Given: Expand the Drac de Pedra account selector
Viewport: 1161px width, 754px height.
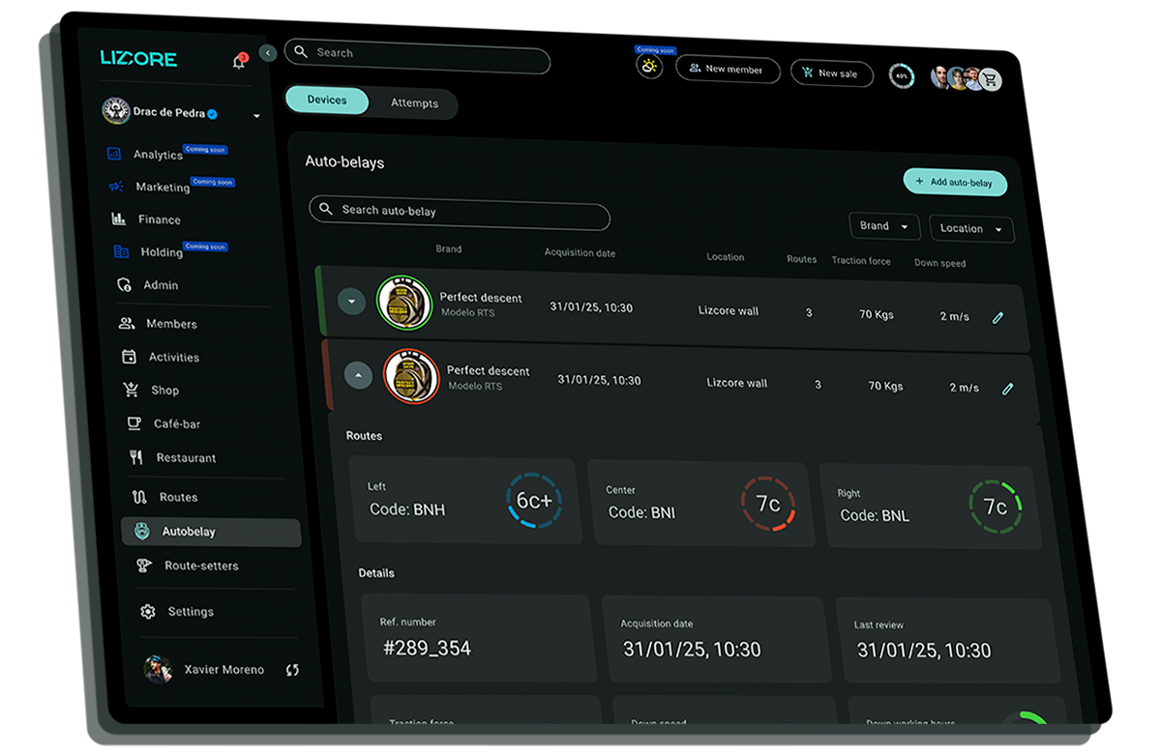Looking at the screenshot, I should [x=256, y=116].
